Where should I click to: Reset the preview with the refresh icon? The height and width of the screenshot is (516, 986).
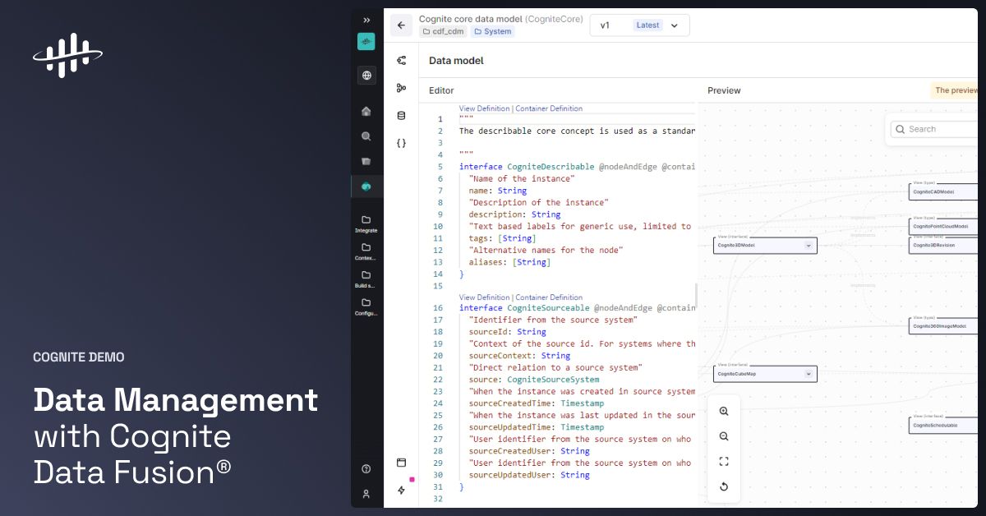pos(724,486)
